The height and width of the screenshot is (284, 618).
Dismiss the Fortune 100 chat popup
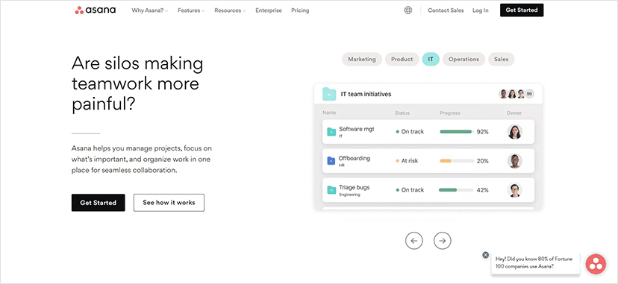point(486,255)
